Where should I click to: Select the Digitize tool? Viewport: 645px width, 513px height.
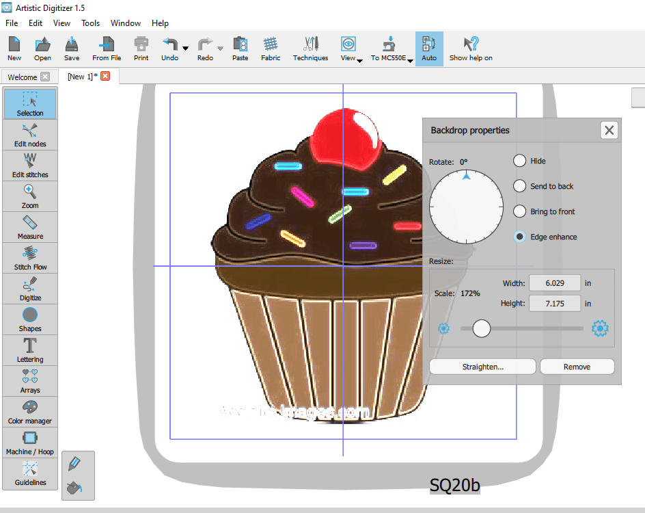tap(29, 289)
